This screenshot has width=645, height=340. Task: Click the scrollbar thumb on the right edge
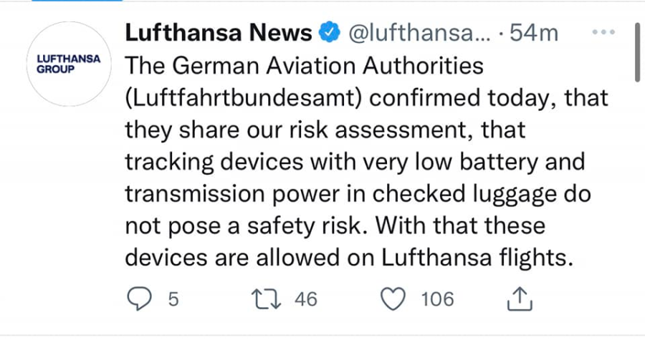click(x=636, y=52)
